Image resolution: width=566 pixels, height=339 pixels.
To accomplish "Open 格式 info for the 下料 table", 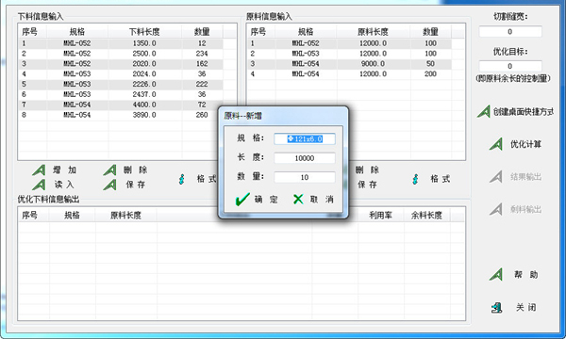I will [x=197, y=179].
